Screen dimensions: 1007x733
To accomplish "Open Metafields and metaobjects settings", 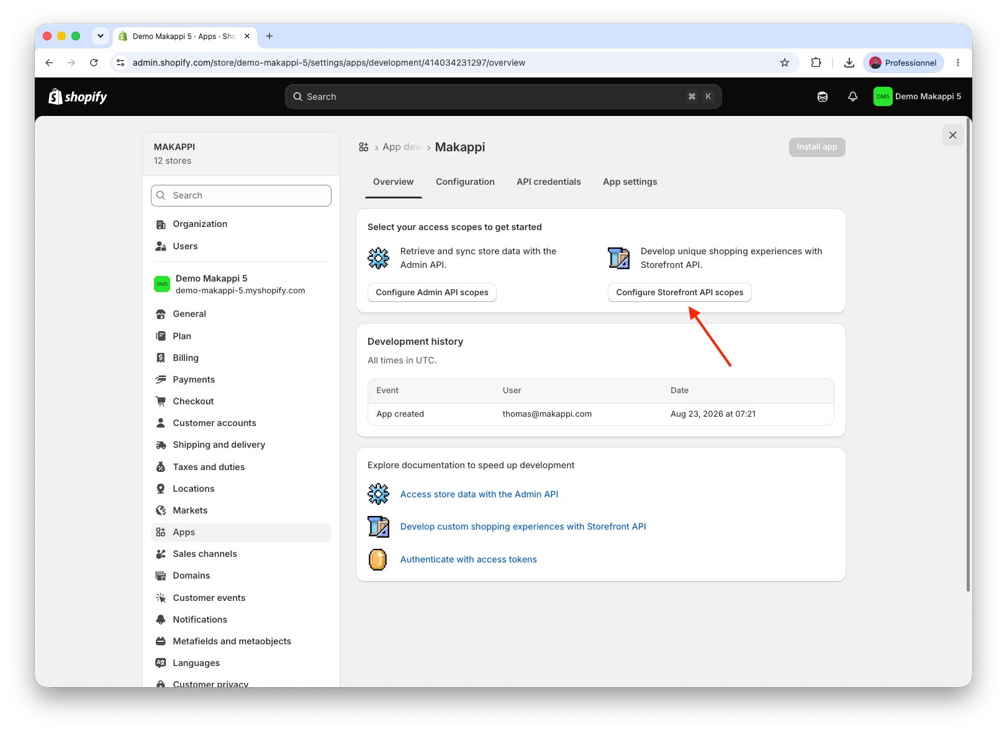I will tap(241, 641).
